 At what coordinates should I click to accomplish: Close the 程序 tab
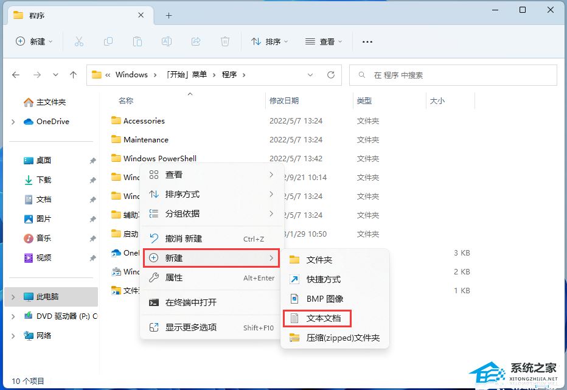141,15
